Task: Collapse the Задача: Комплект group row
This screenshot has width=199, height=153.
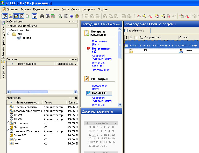Action: [126, 46]
